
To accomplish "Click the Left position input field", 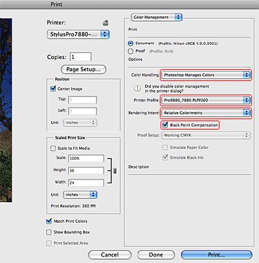I will tap(82, 111).
